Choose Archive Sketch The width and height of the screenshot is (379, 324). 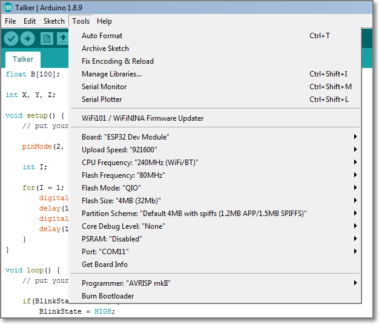click(x=215, y=49)
